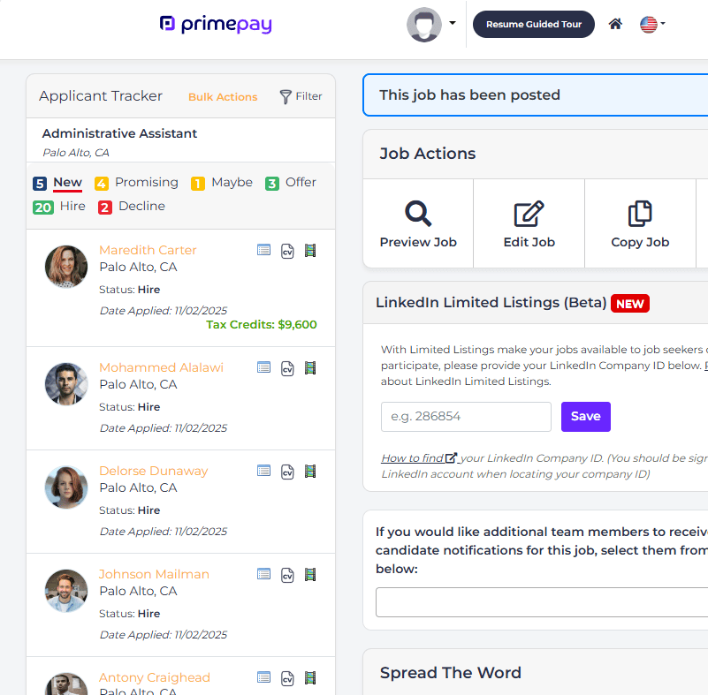Play Delorse Dunaway's video interview icon
Screen dimensions: 708x695
[x=309, y=472]
